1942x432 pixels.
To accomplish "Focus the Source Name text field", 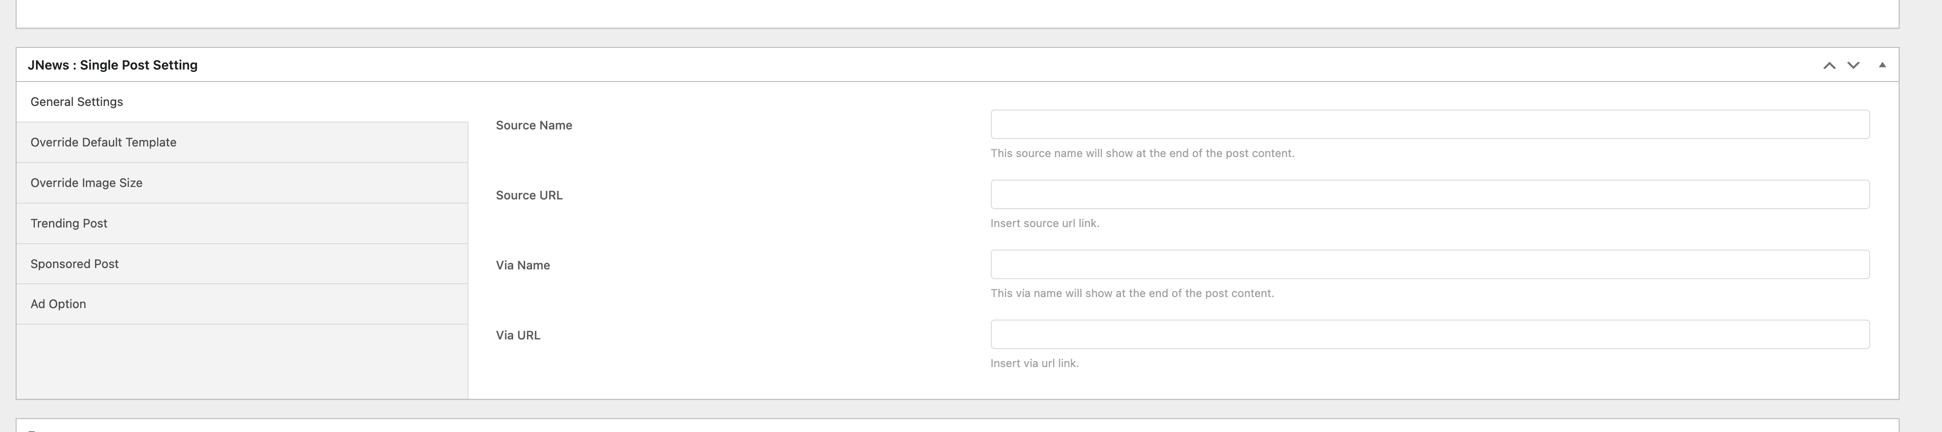I will (1429, 124).
